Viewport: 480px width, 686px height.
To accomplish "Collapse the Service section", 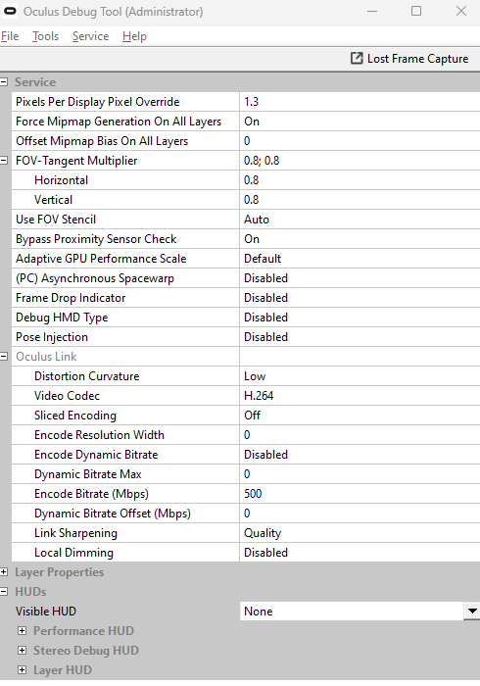I will [4, 81].
